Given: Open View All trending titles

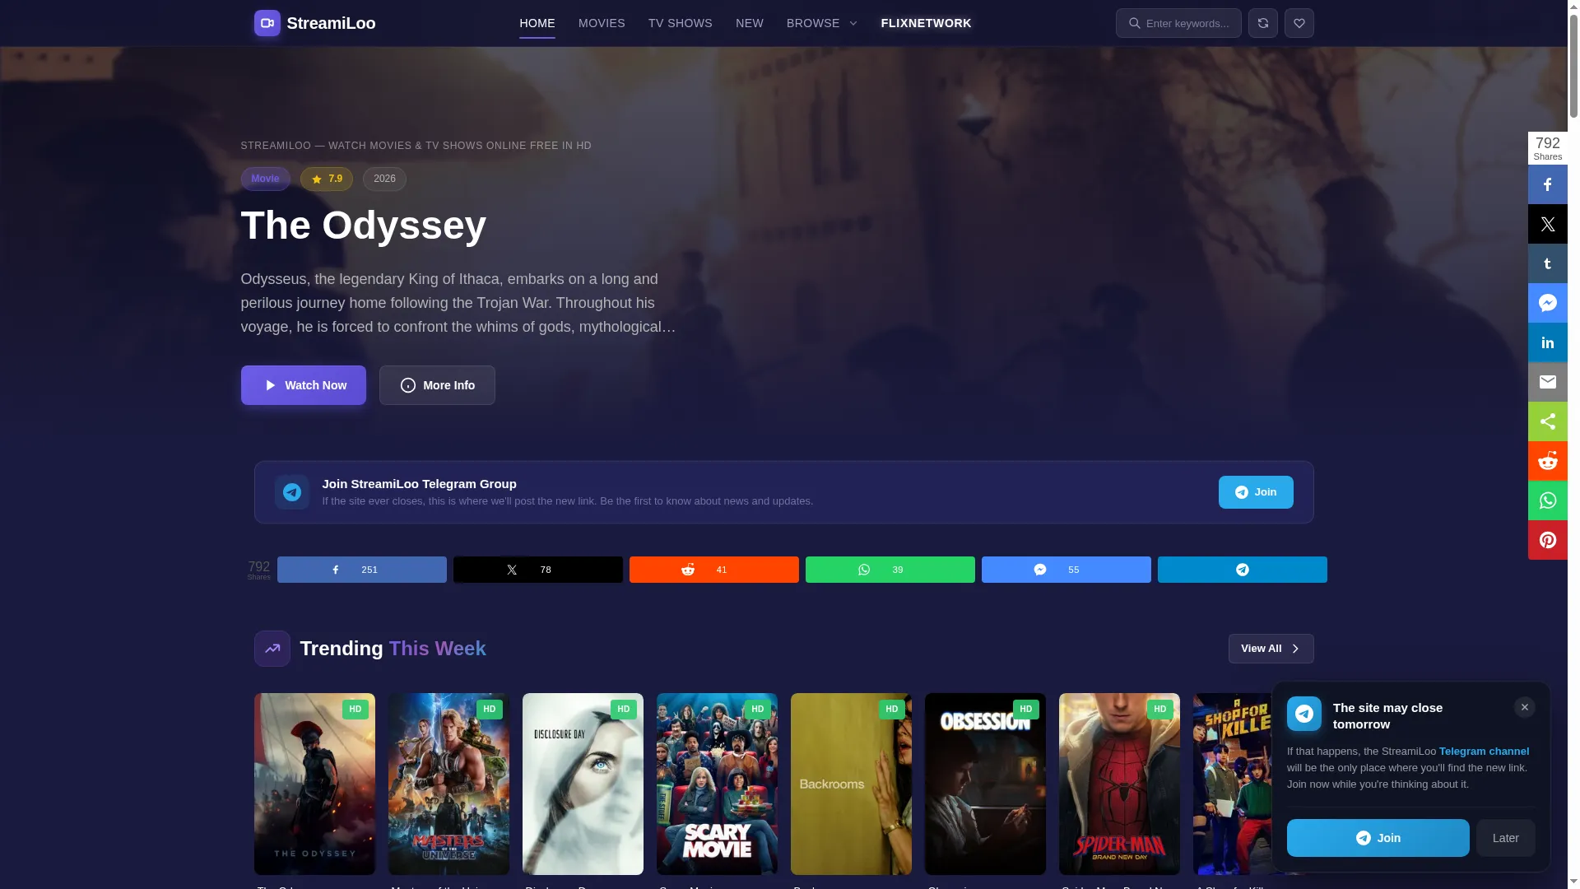Looking at the screenshot, I should click(1271, 649).
